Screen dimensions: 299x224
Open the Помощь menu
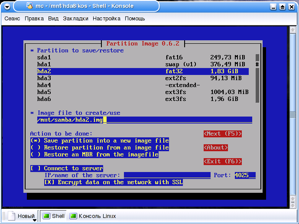(135, 19)
